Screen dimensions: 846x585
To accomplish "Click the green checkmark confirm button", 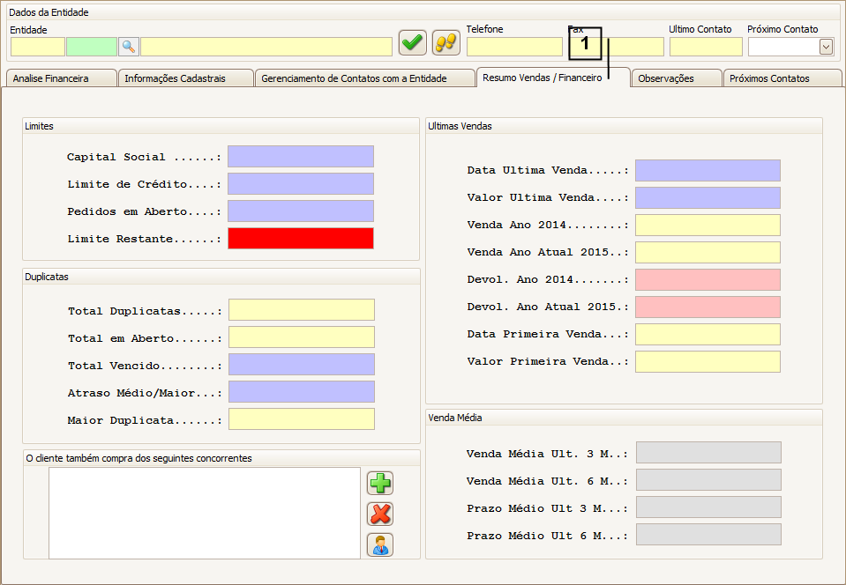I will (x=412, y=42).
